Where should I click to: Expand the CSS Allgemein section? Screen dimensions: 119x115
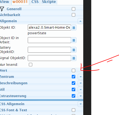point(81,104)
